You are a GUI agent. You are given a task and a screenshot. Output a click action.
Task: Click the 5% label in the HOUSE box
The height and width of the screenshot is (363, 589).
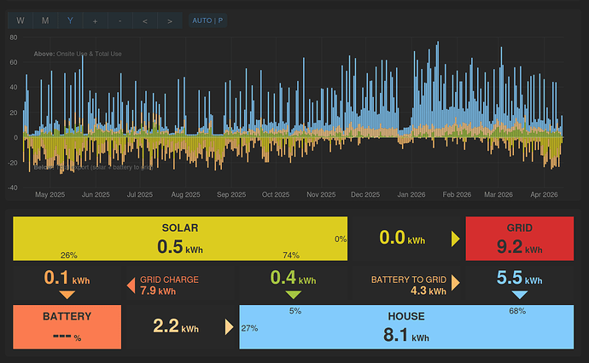click(x=295, y=311)
